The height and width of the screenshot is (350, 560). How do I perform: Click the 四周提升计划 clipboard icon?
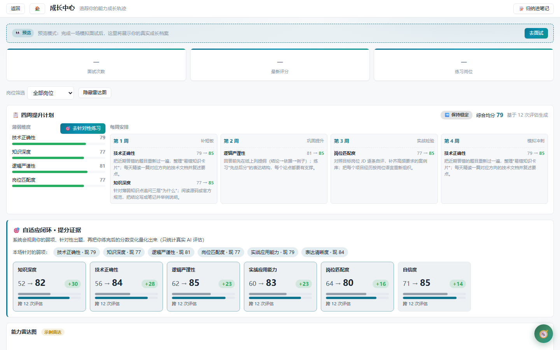pos(16,115)
